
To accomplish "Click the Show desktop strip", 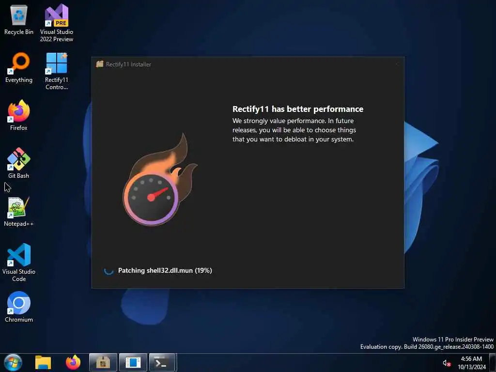I will click(x=493, y=362).
